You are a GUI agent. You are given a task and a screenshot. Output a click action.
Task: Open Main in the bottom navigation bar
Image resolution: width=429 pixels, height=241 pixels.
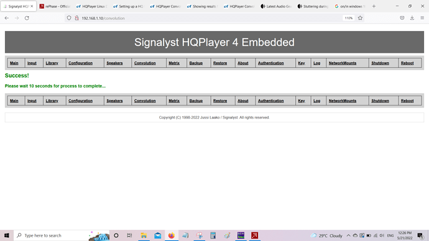pyautogui.click(x=14, y=101)
